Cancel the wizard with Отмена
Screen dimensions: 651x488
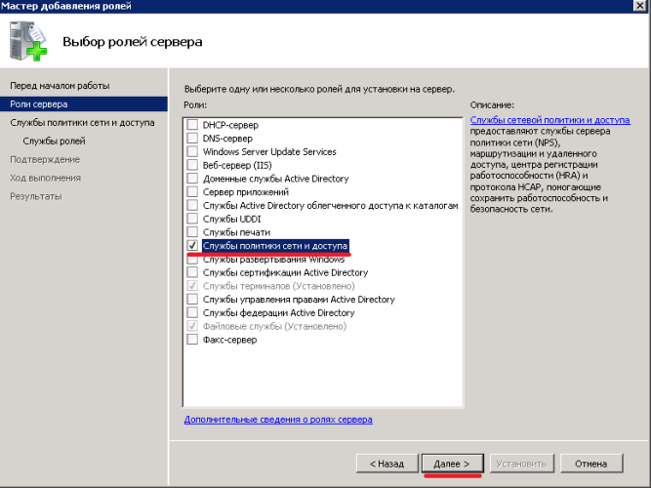click(591, 463)
